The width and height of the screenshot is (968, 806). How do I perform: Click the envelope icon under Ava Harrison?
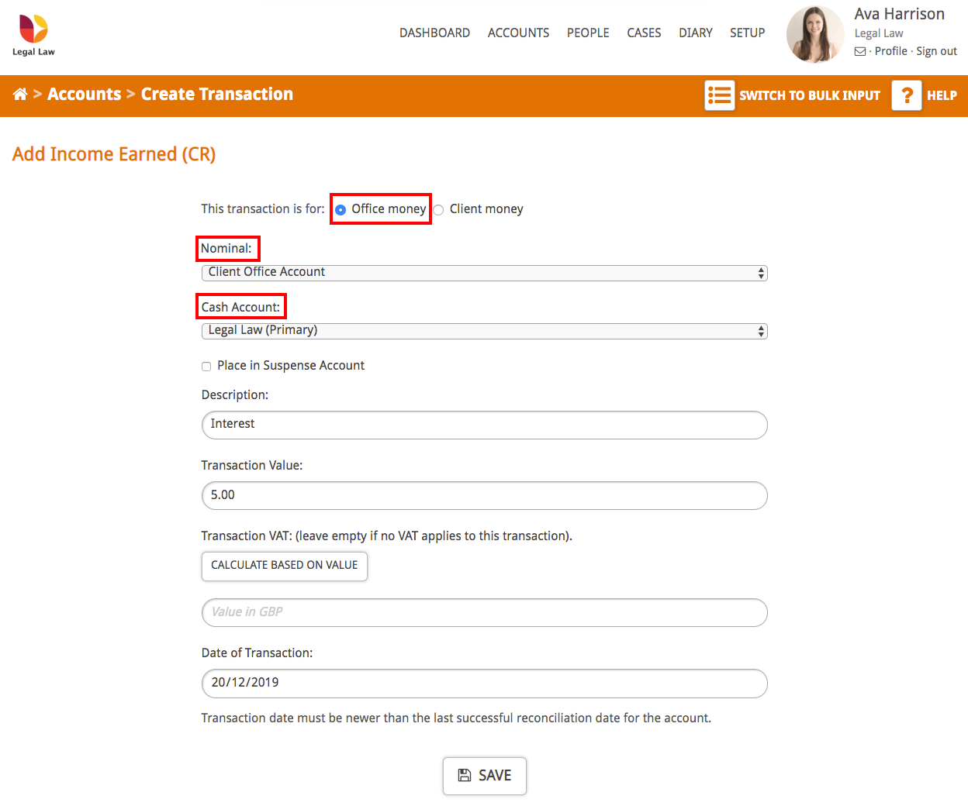click(859, 51)
